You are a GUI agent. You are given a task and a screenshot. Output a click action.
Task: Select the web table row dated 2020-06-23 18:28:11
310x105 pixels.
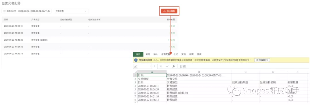coord(89,26)
